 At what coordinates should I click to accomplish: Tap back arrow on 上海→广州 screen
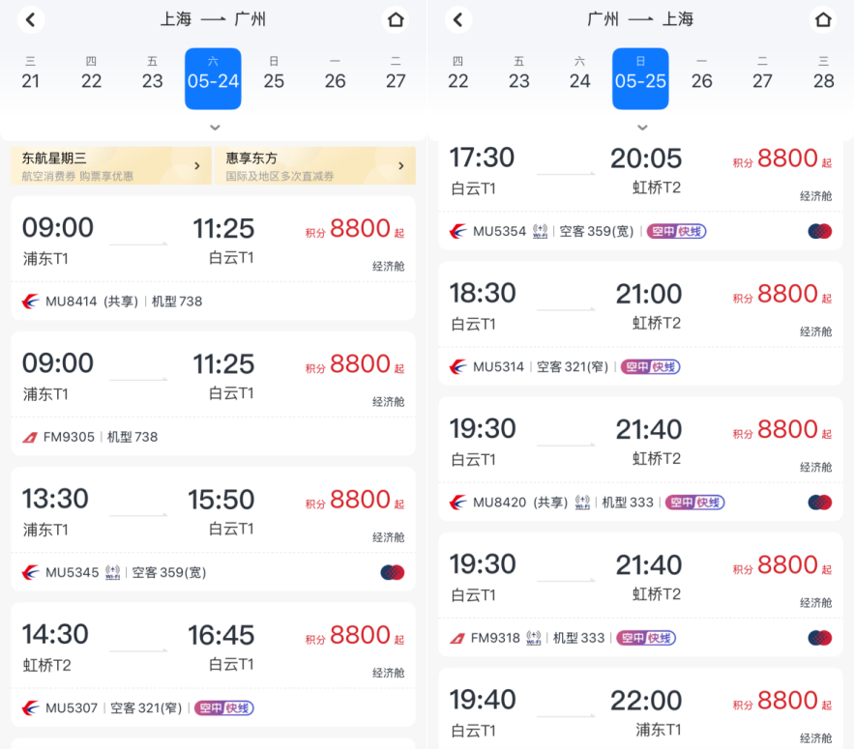coord(31,20)
